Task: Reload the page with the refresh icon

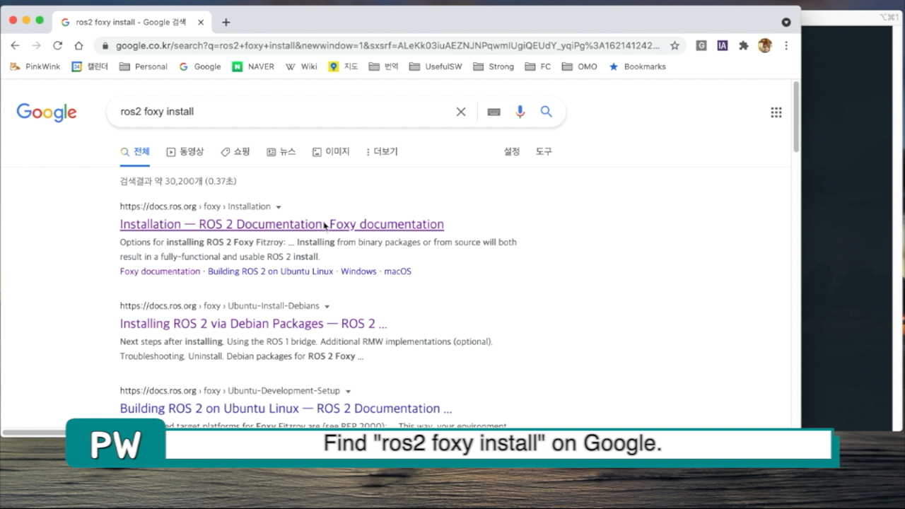Action: (x=57, y=45)
